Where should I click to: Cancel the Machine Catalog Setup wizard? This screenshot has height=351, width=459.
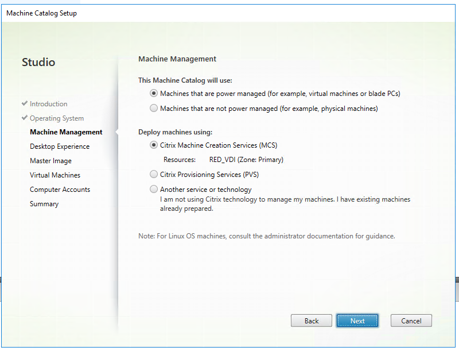(x=411, y=321)
